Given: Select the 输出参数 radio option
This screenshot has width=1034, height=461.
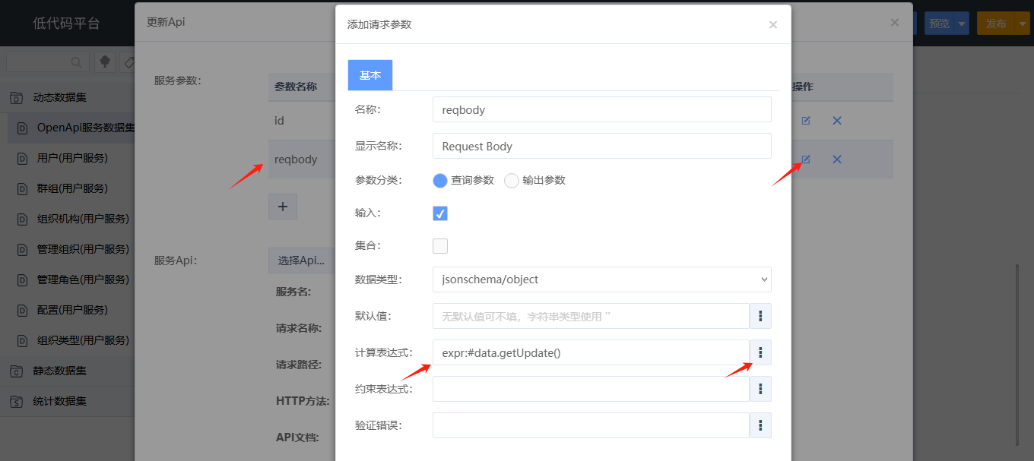Looking at the screenshot, I should click(512, 181).
